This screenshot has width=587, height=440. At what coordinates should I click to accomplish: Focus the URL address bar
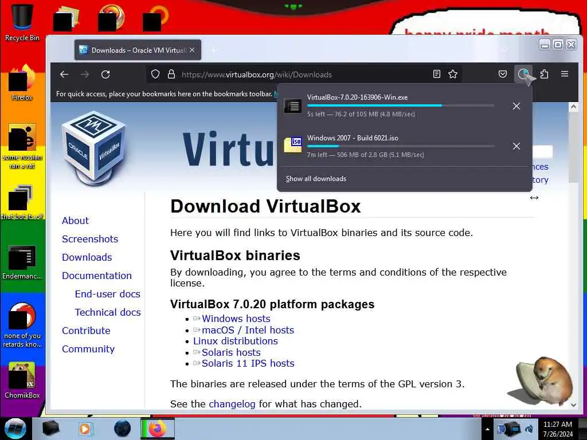pos(303,74)
